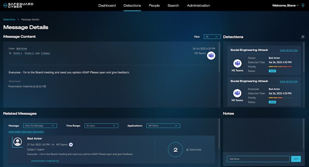Open the Time Range 24 hours dropdown
Image resolution: width=309 pixels, height=167 pixels.
coord(101,126)
